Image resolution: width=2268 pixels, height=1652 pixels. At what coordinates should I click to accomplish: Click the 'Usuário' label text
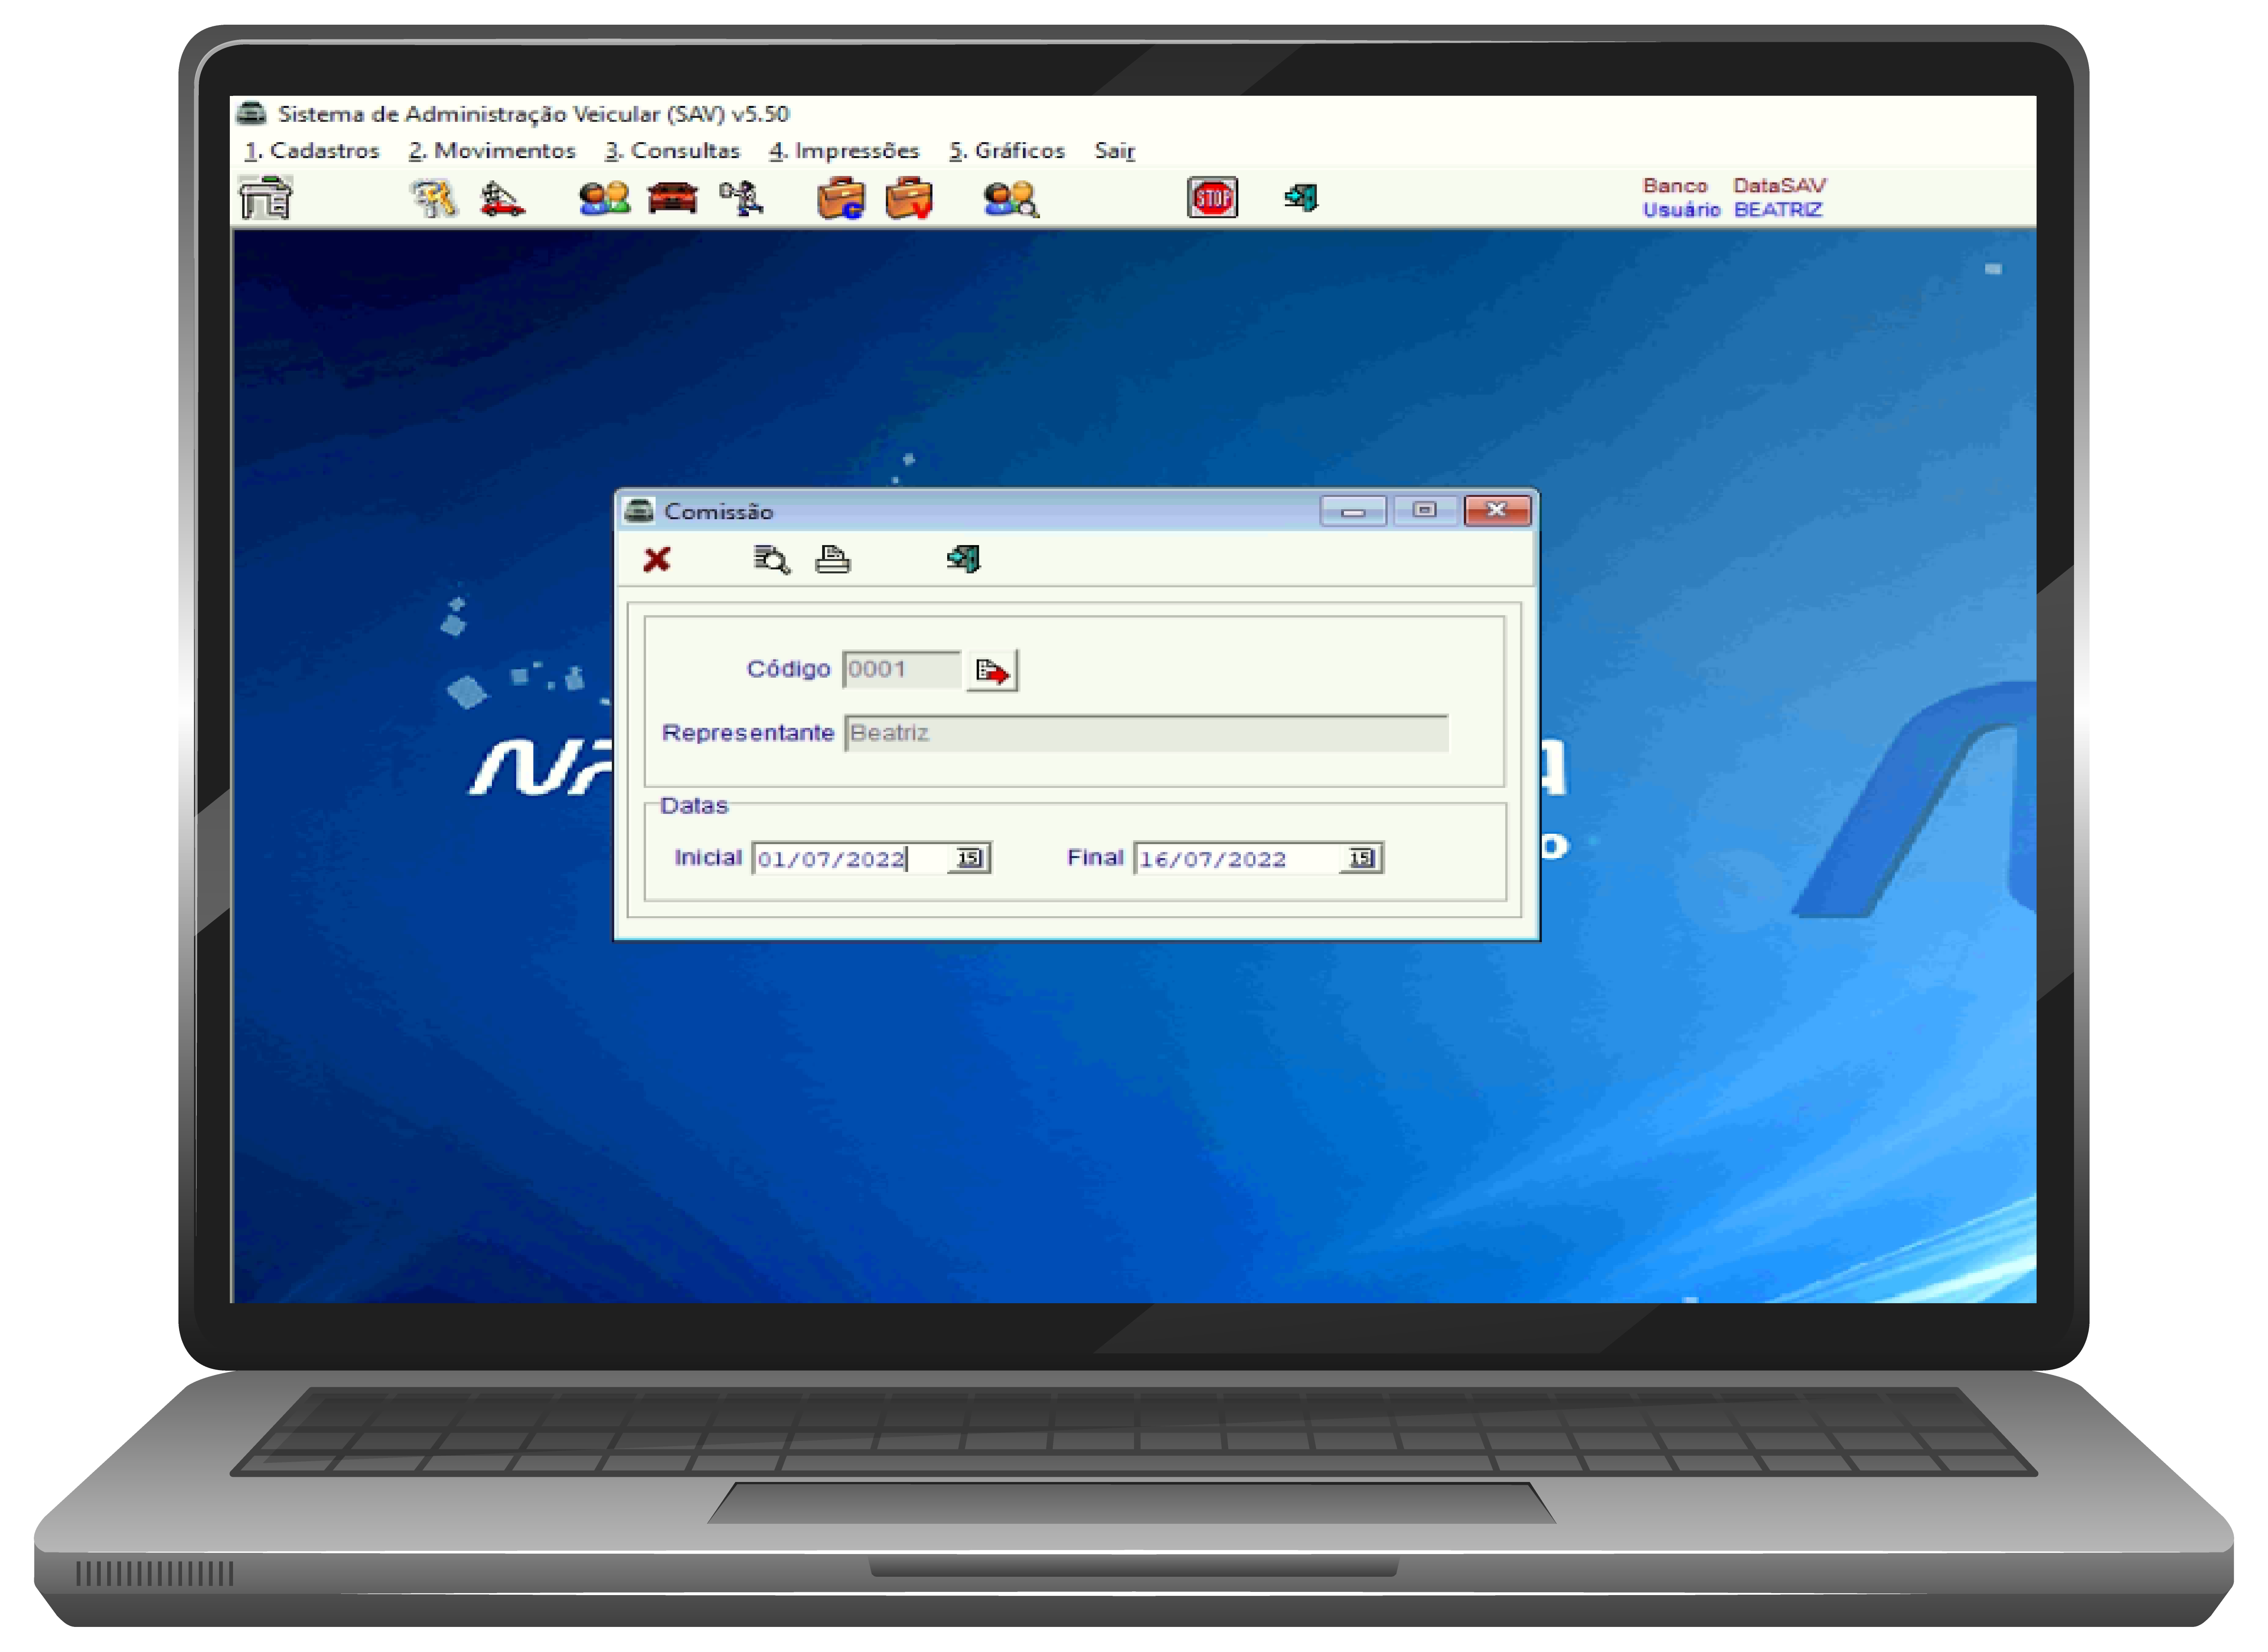point(1682,210)
